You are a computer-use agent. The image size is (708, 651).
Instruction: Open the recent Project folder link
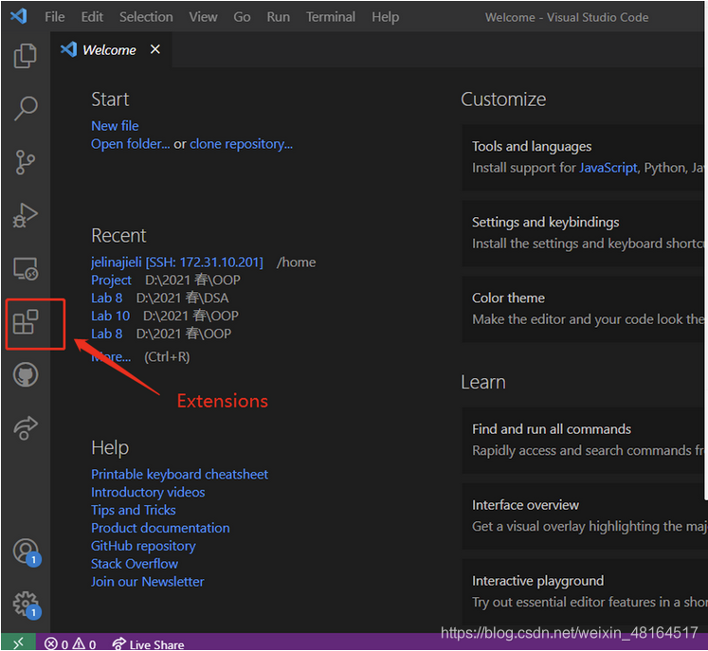point(111,280)
